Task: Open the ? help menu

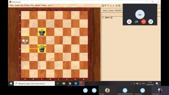Action: click(53, 5)
